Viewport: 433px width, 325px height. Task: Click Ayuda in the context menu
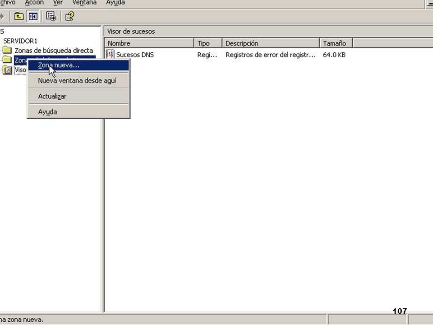click(78, 112)
